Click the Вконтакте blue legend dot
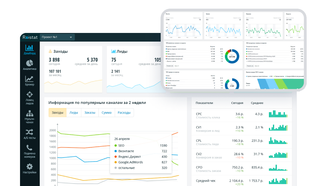Image resolution: width=316 pixels, height=186 pixels. pos(116,151)
